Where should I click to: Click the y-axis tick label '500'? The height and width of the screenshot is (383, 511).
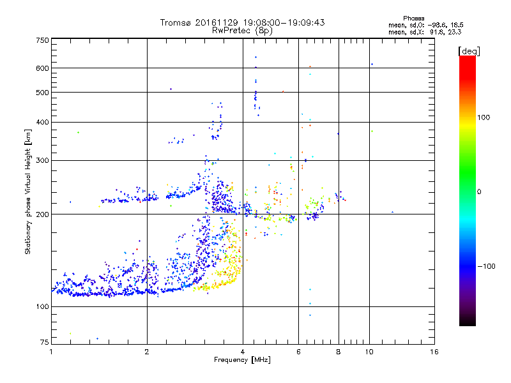click(42, 93)
